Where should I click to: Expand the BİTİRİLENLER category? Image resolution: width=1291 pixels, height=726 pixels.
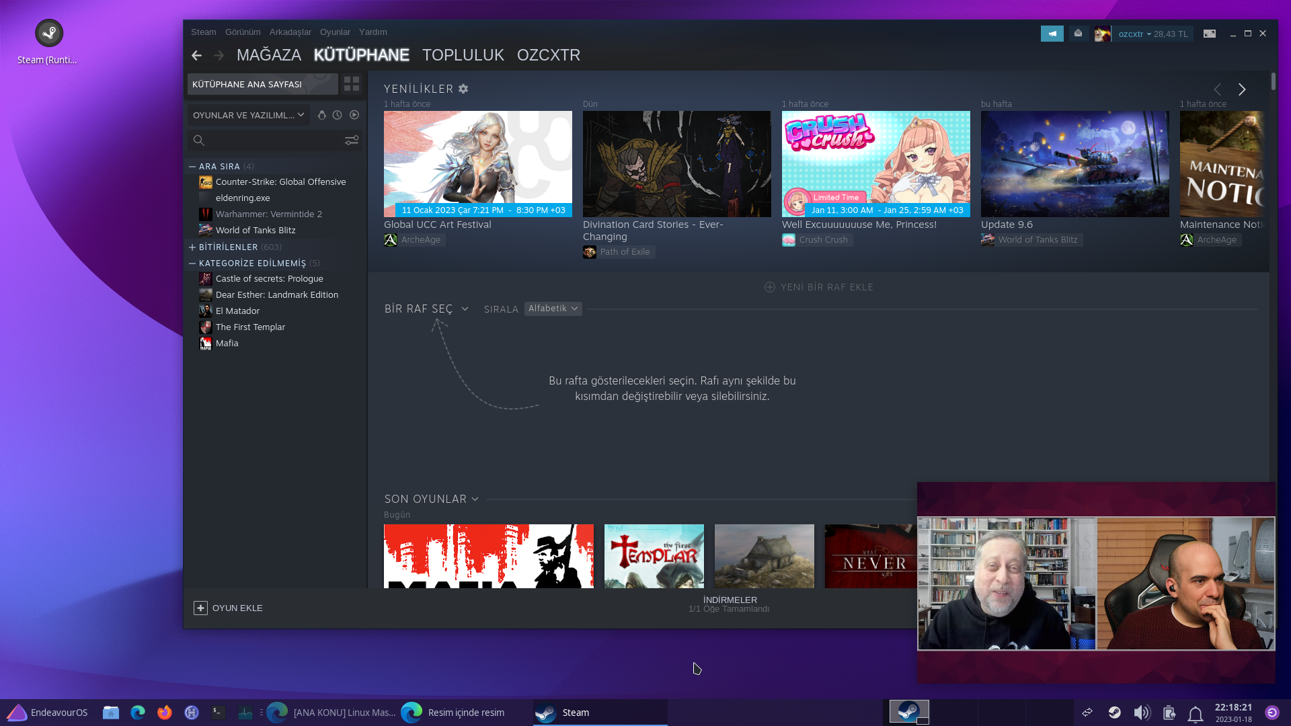pos(192,247)
